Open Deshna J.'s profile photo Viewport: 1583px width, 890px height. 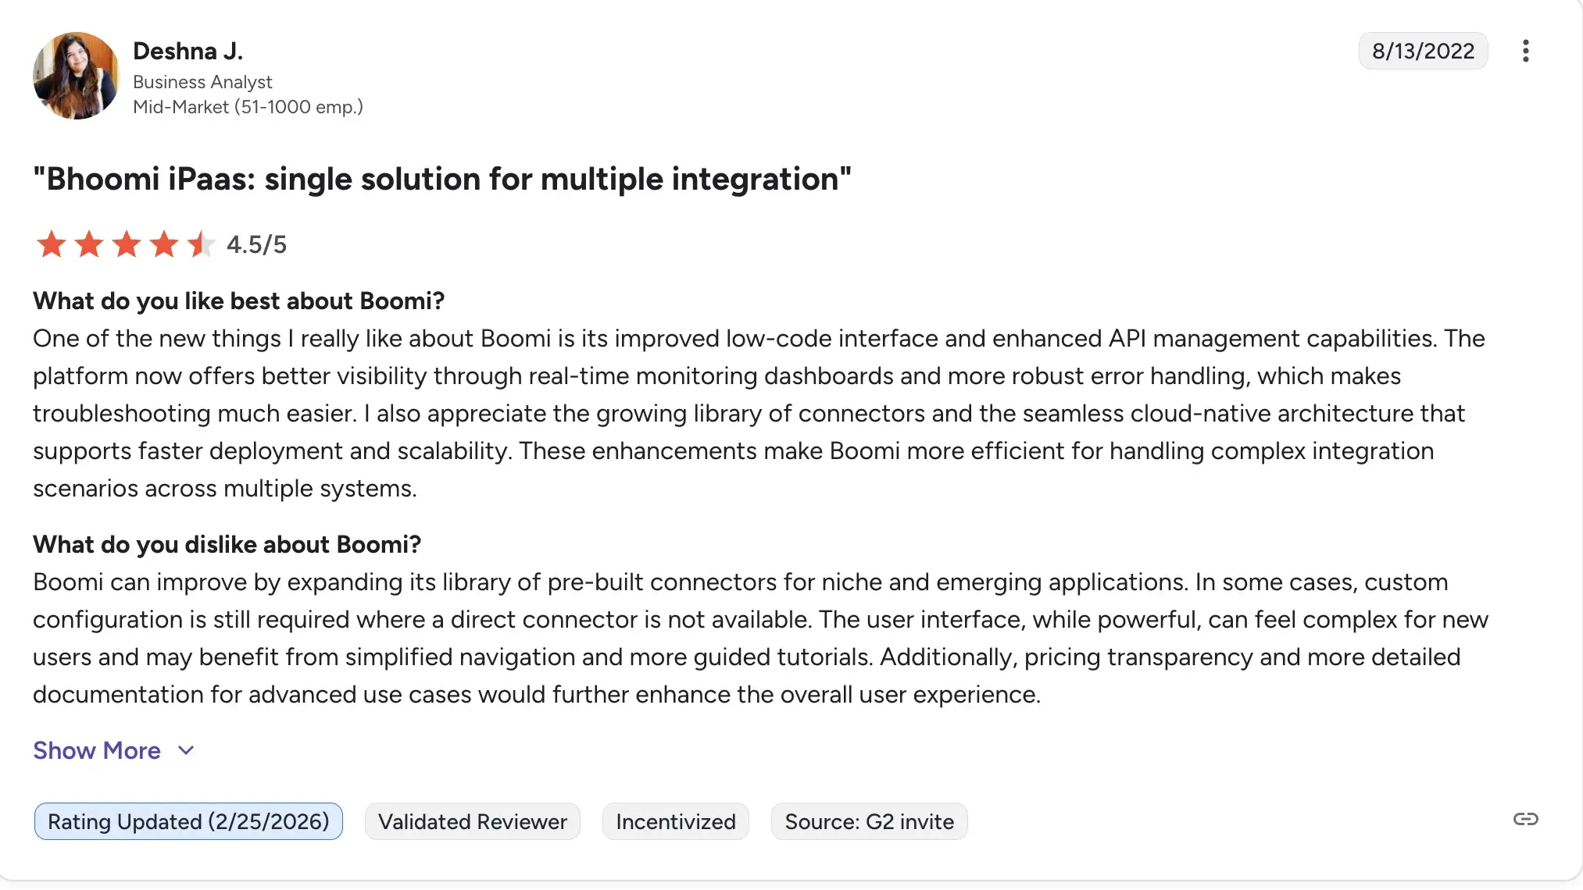point(76,76)
